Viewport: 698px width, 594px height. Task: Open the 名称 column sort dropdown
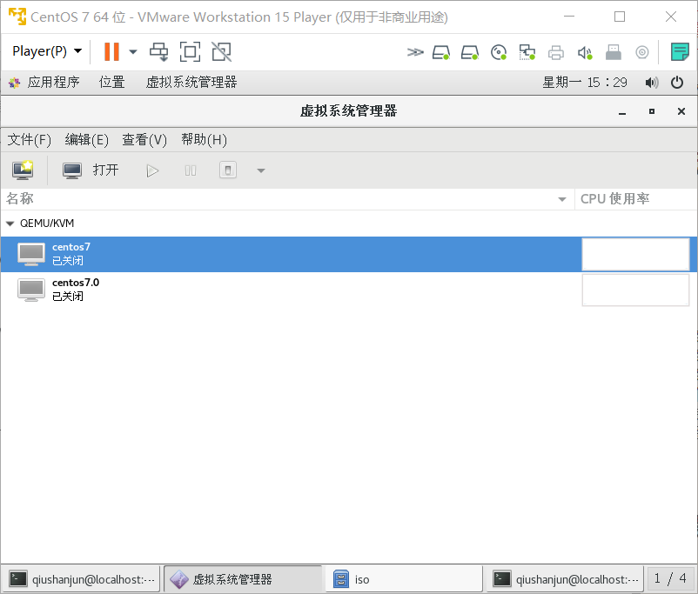click(x=561, y=198)
